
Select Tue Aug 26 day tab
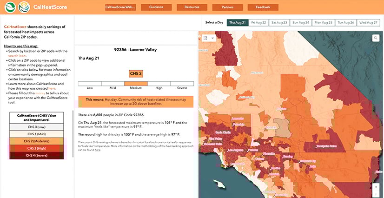coord(346,22)
